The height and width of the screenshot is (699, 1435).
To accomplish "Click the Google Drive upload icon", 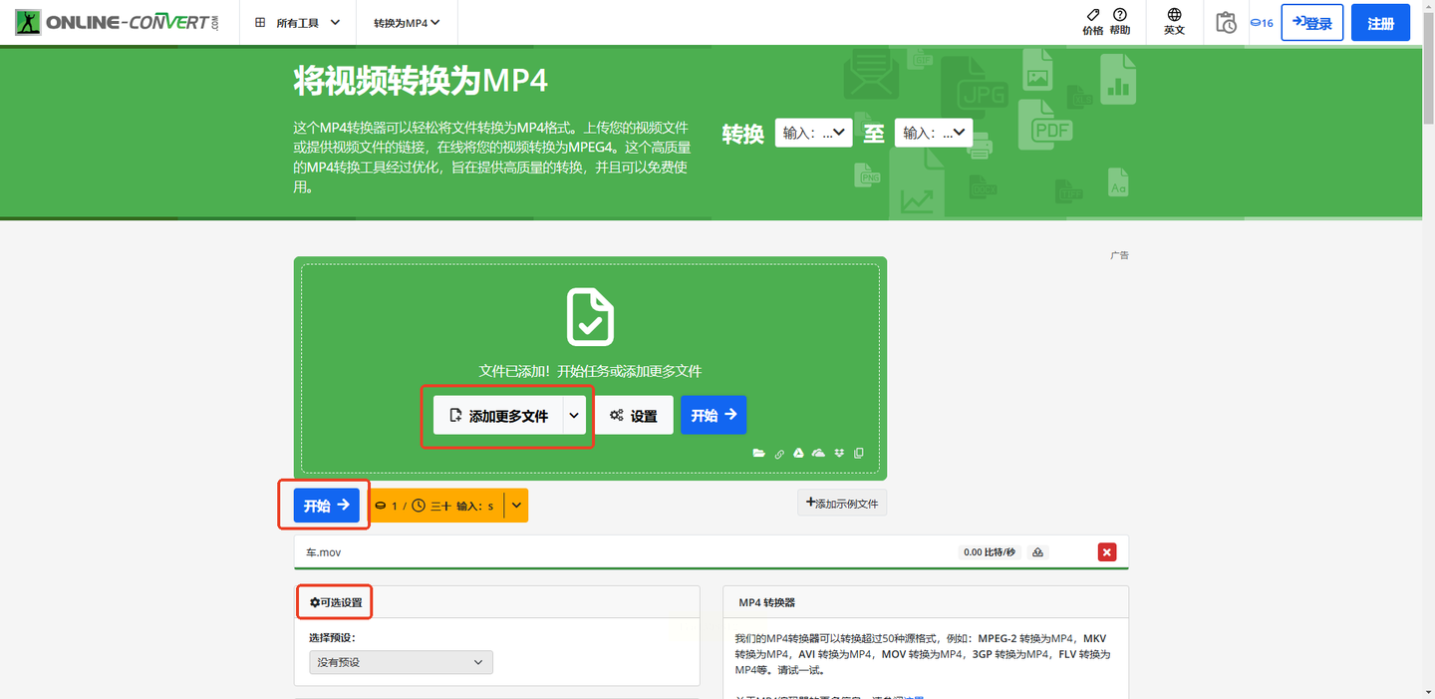I will pyautogui.click(x=798, y=453).
